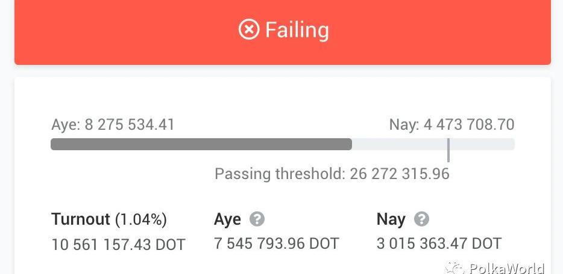Click the 1.04% turnout percentage

(141, 219)
